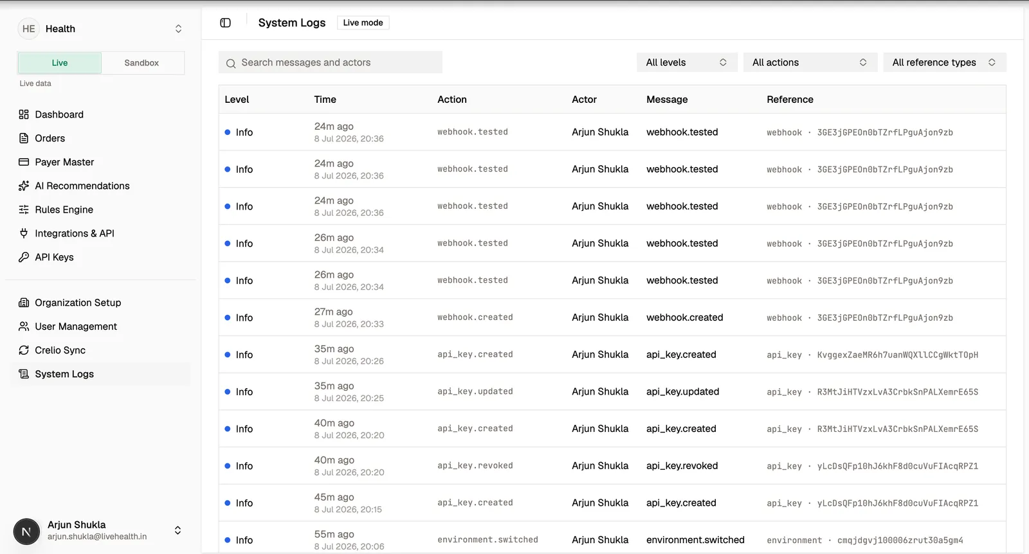This screenshot has width=1029, height=554.
Task: Expand the Arjun Shukla account menu chevron
Action: pyautogui.click(x=178, y=530)
